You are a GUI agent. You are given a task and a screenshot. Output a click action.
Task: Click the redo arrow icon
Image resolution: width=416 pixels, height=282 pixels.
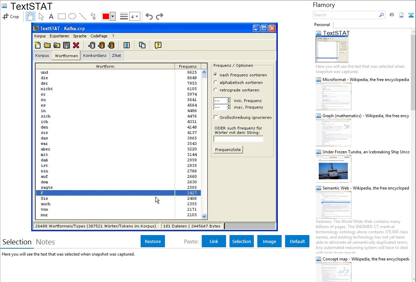coord(159,16)
